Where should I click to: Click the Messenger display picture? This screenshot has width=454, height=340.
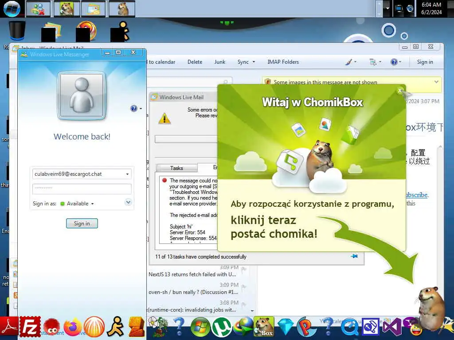click(x=82, y=95)
